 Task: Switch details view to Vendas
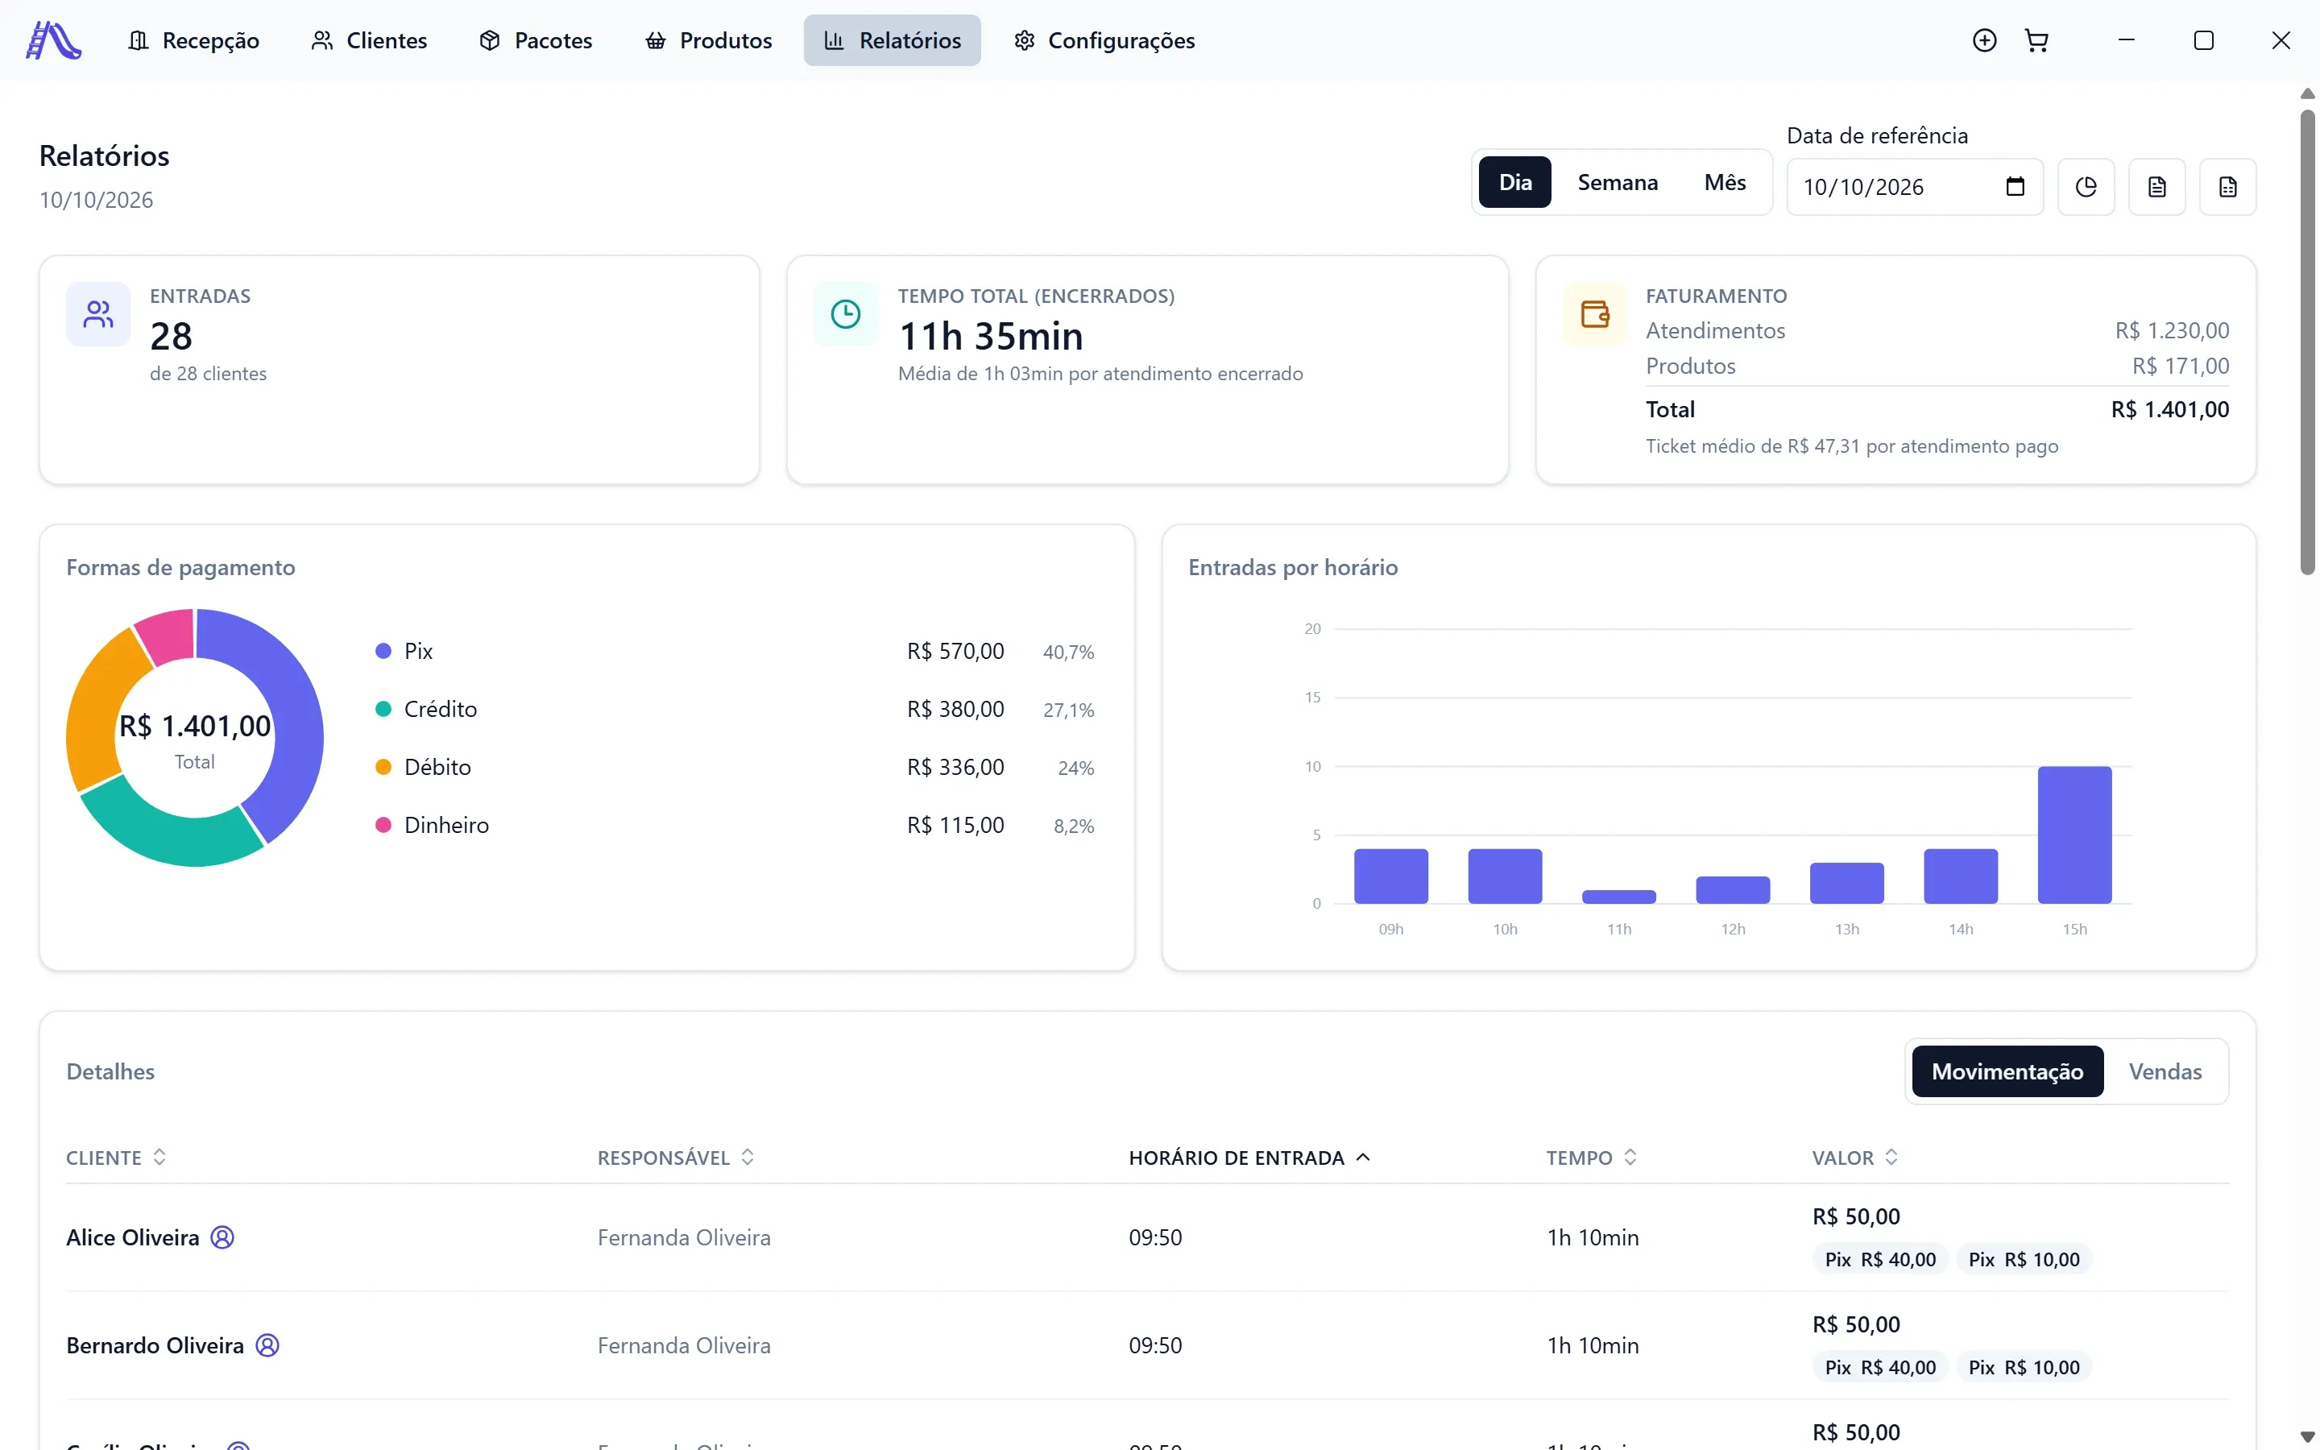point(2165,1071)
